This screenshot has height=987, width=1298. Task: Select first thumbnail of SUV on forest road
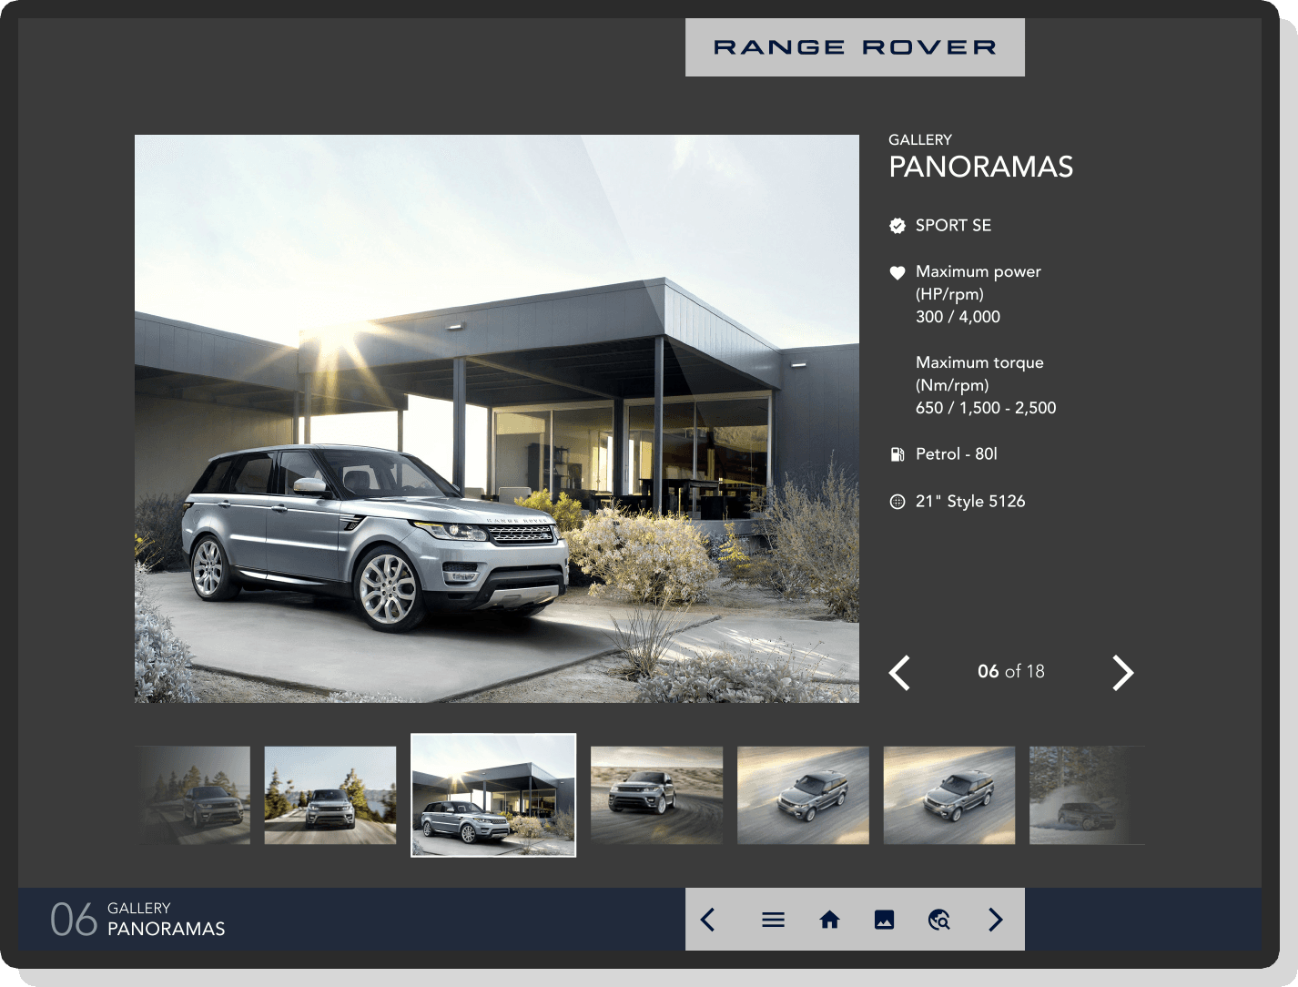[x=192, y=795]
